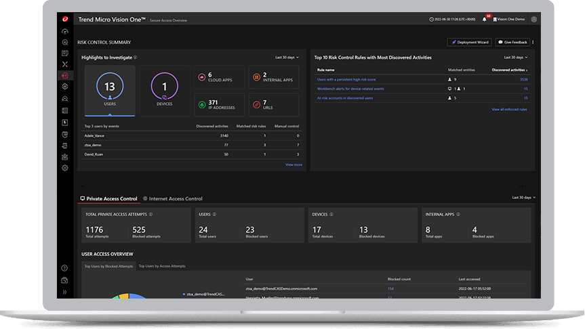The height and width of the screenshot is (329, 585).
Task: Open the sidebar magnifier-with-person icon above the list icon
Action: tap(65, 99)
